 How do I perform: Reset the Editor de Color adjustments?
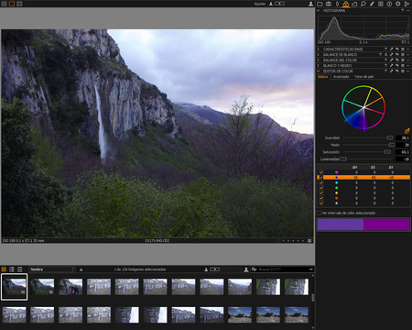[397, 71]
